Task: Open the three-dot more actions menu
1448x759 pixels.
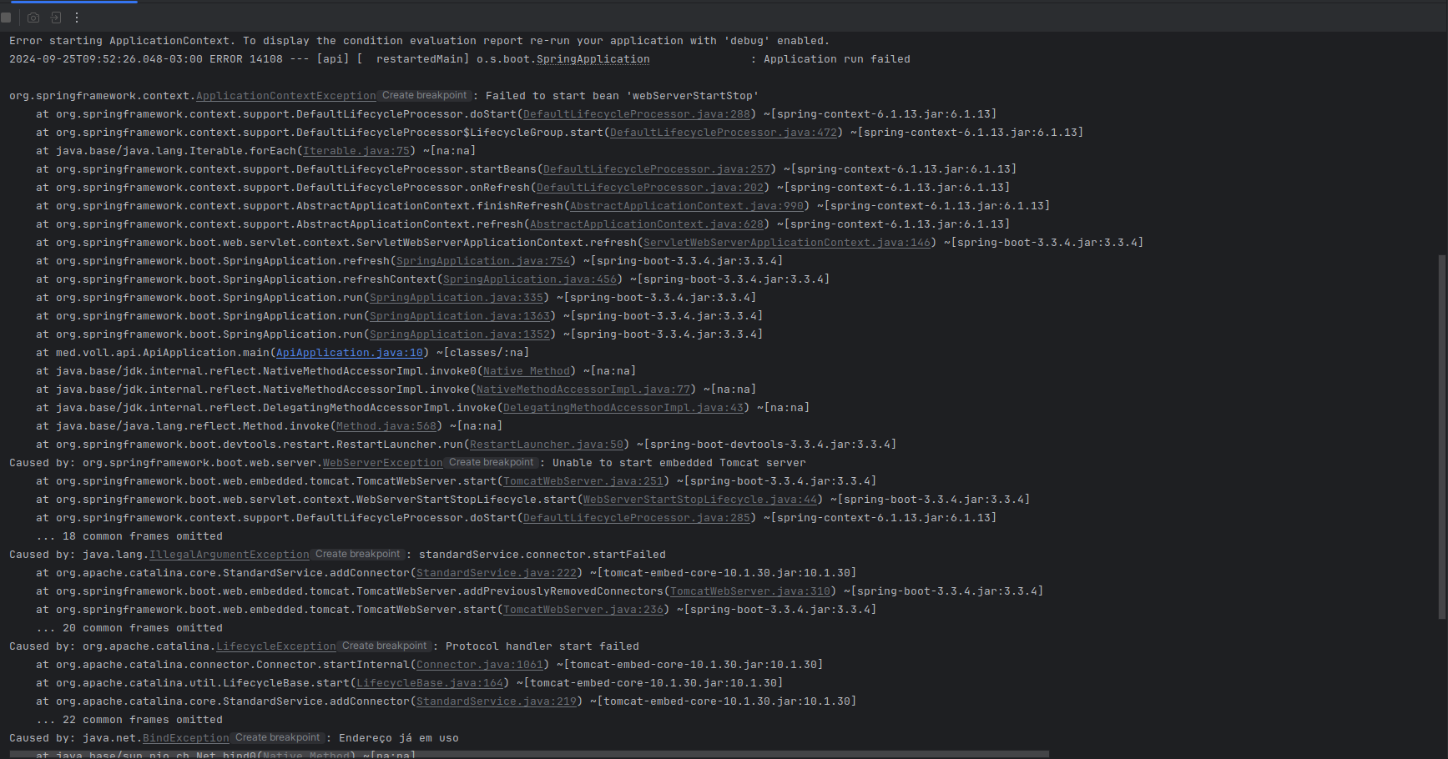Action: [77, 18]
